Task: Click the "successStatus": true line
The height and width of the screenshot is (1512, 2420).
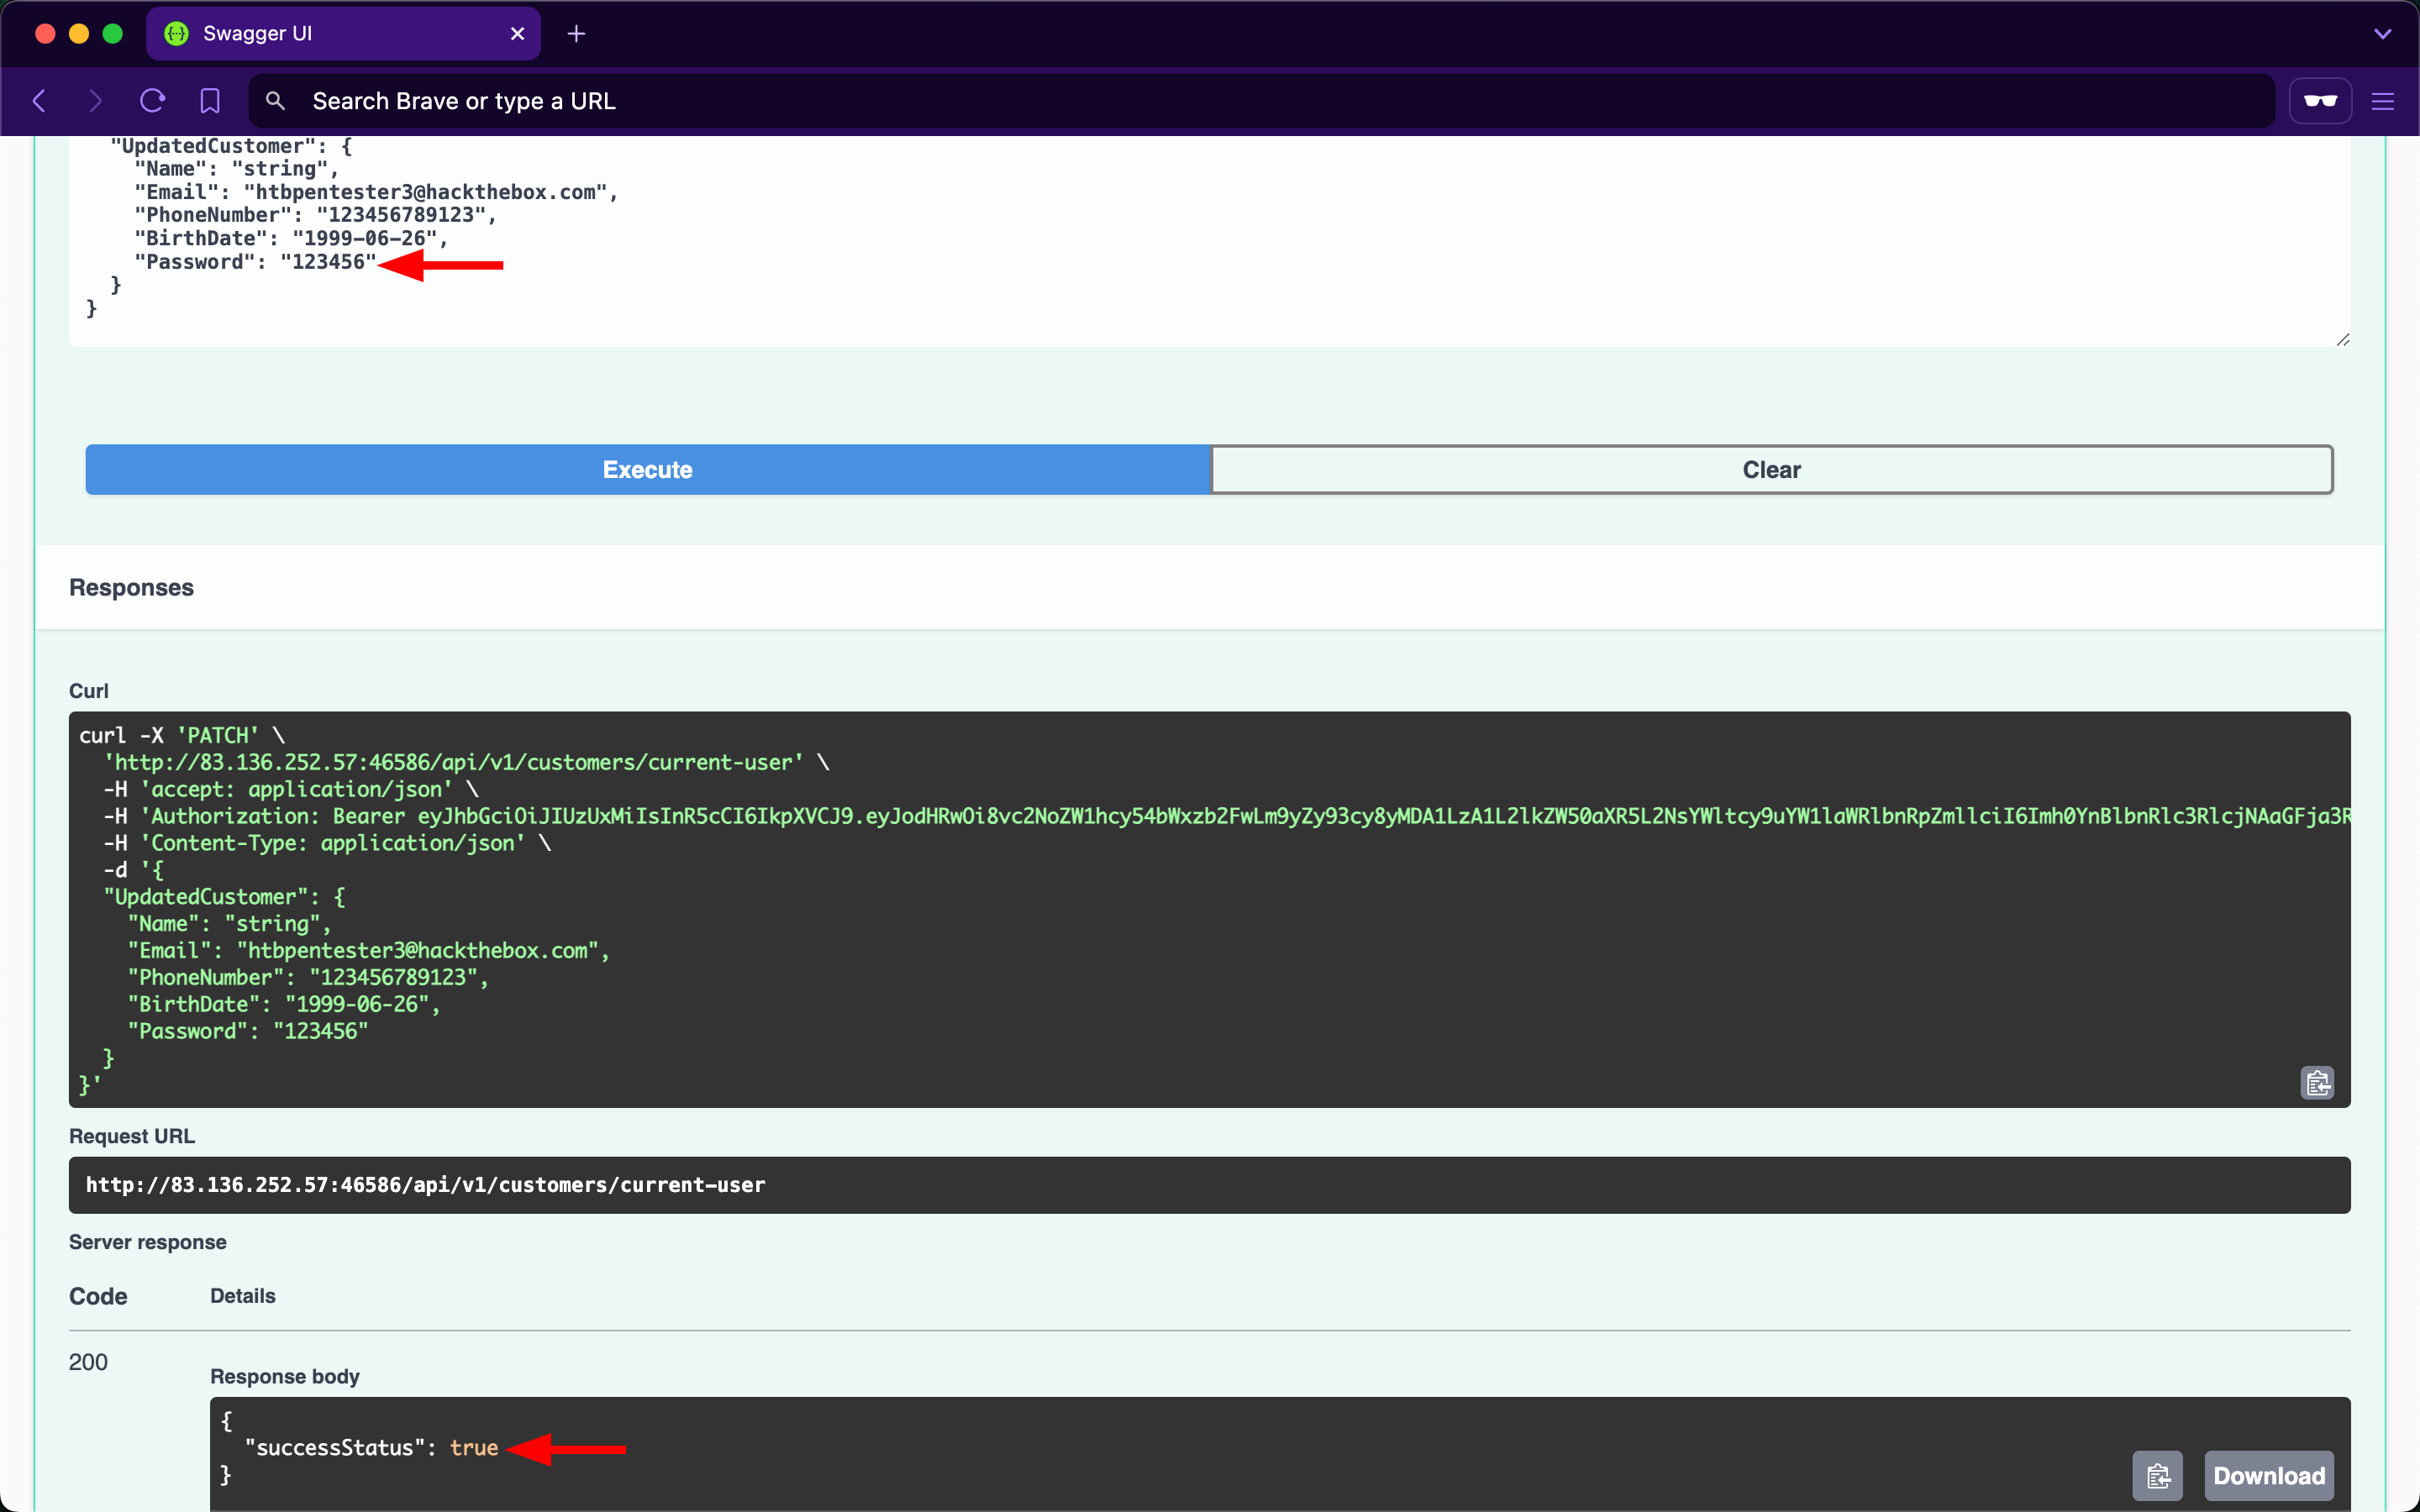Action: coord(371,1448)
